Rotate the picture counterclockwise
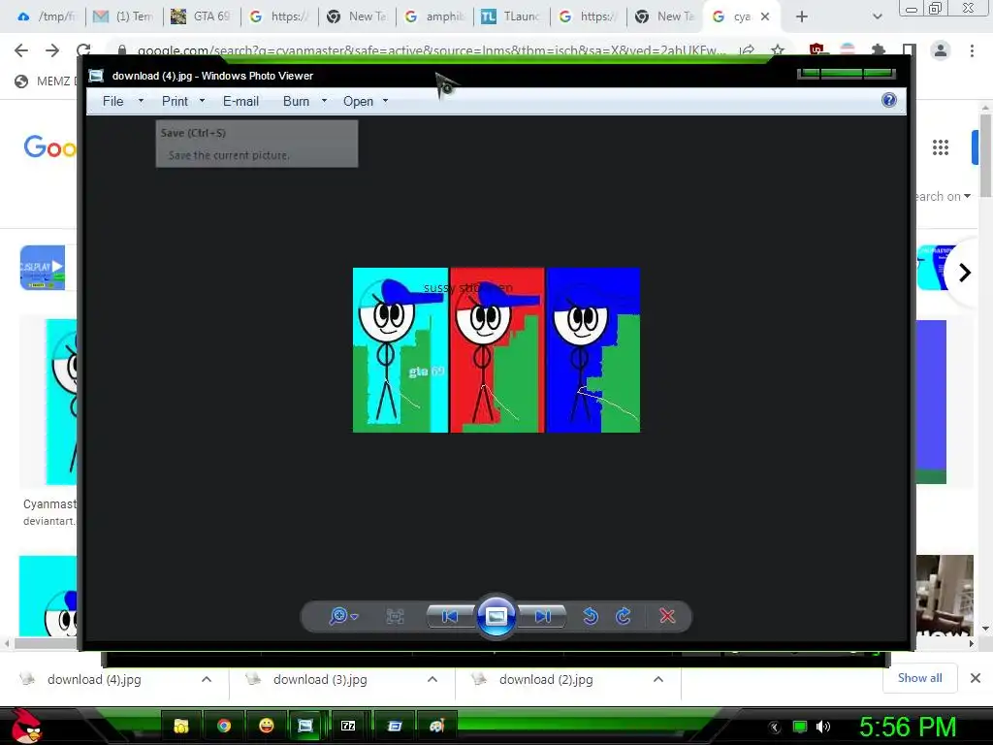Screen dimensions: 993x745 click(591, 616)
